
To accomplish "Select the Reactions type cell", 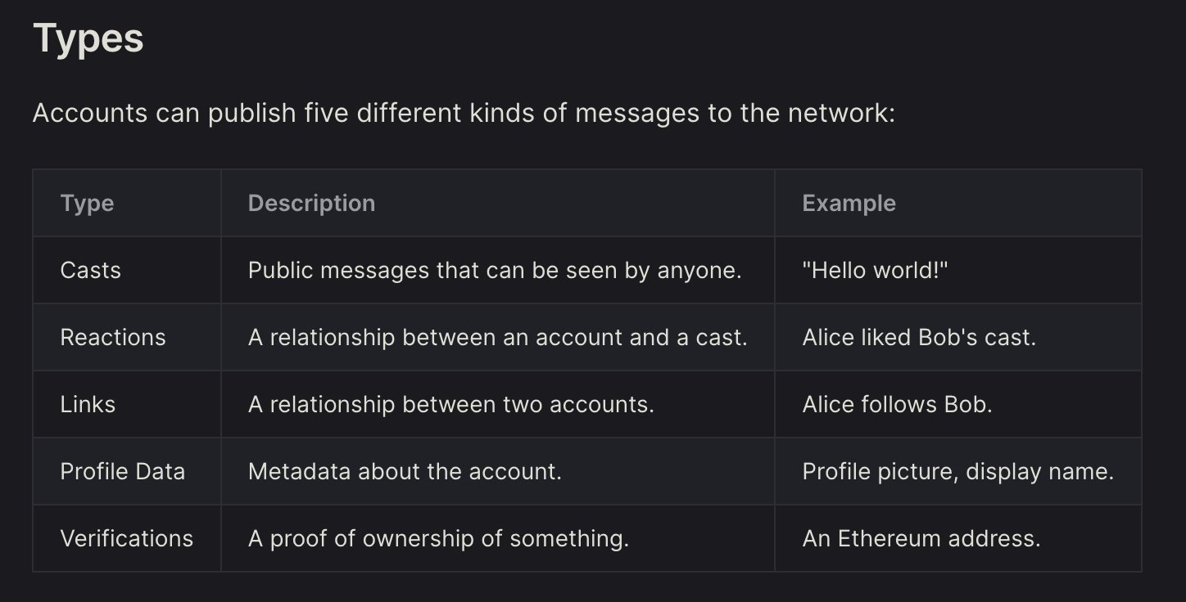I will click(113, 337).
